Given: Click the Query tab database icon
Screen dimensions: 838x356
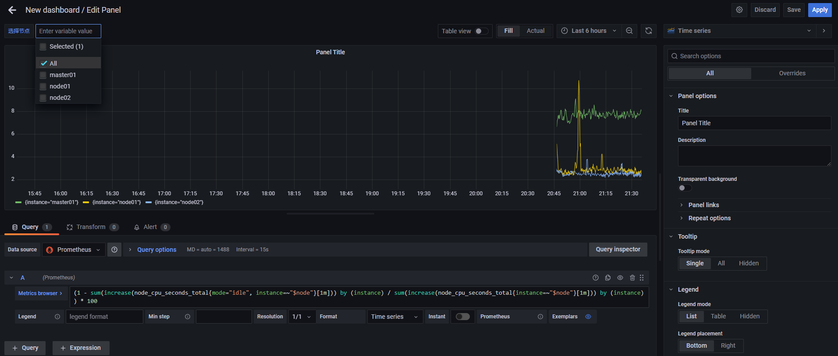Looking at the screenshot, I should tap(15, 227).
